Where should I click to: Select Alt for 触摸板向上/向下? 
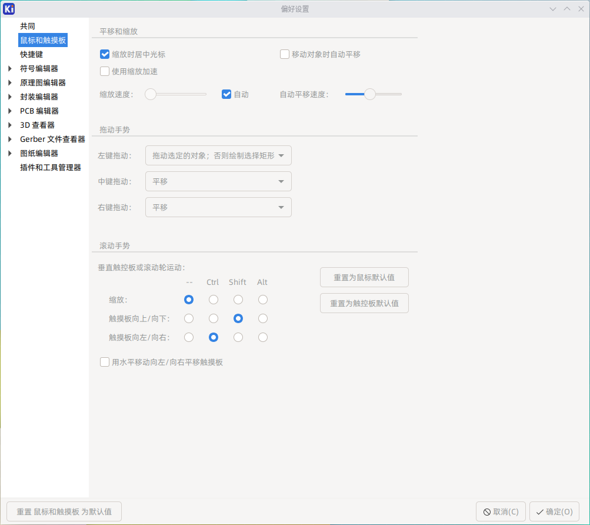[262, 318]
